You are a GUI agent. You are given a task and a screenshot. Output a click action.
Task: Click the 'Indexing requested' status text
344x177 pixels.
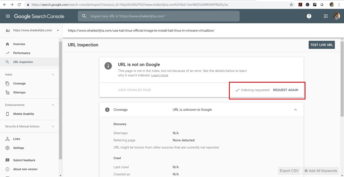point(255,90)
